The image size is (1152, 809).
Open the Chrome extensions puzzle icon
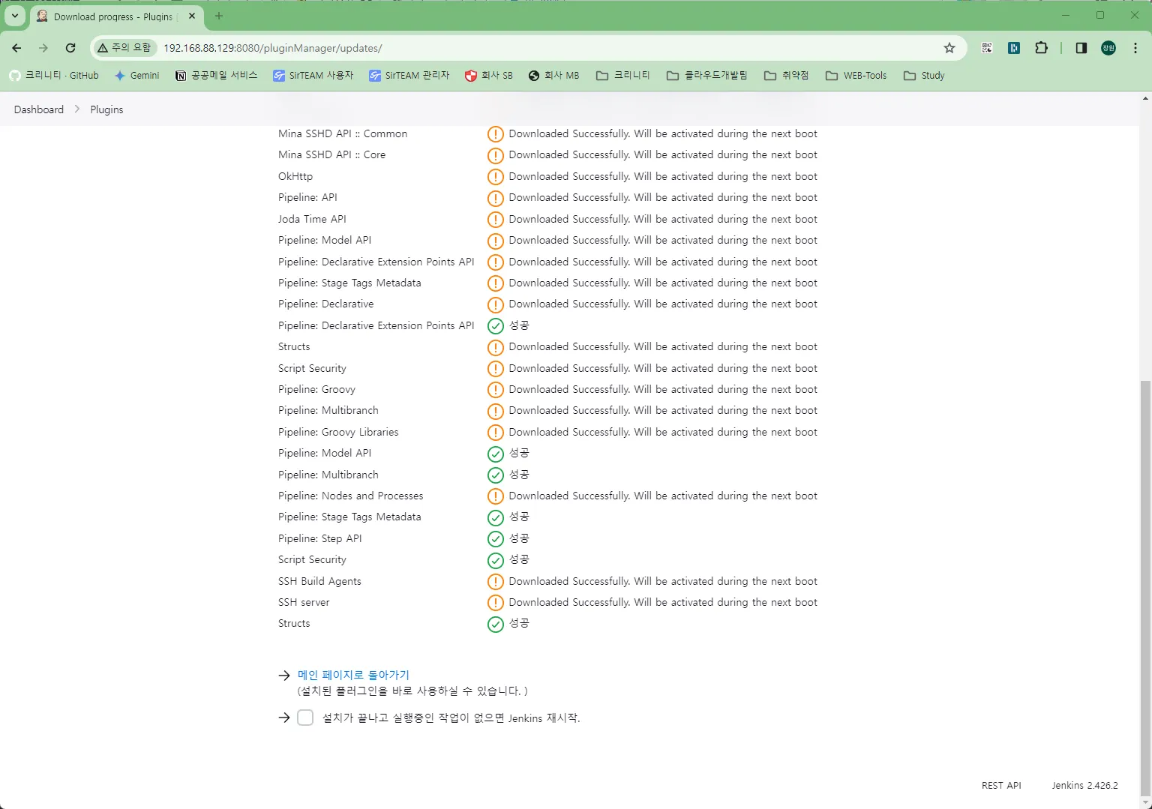1041,48
